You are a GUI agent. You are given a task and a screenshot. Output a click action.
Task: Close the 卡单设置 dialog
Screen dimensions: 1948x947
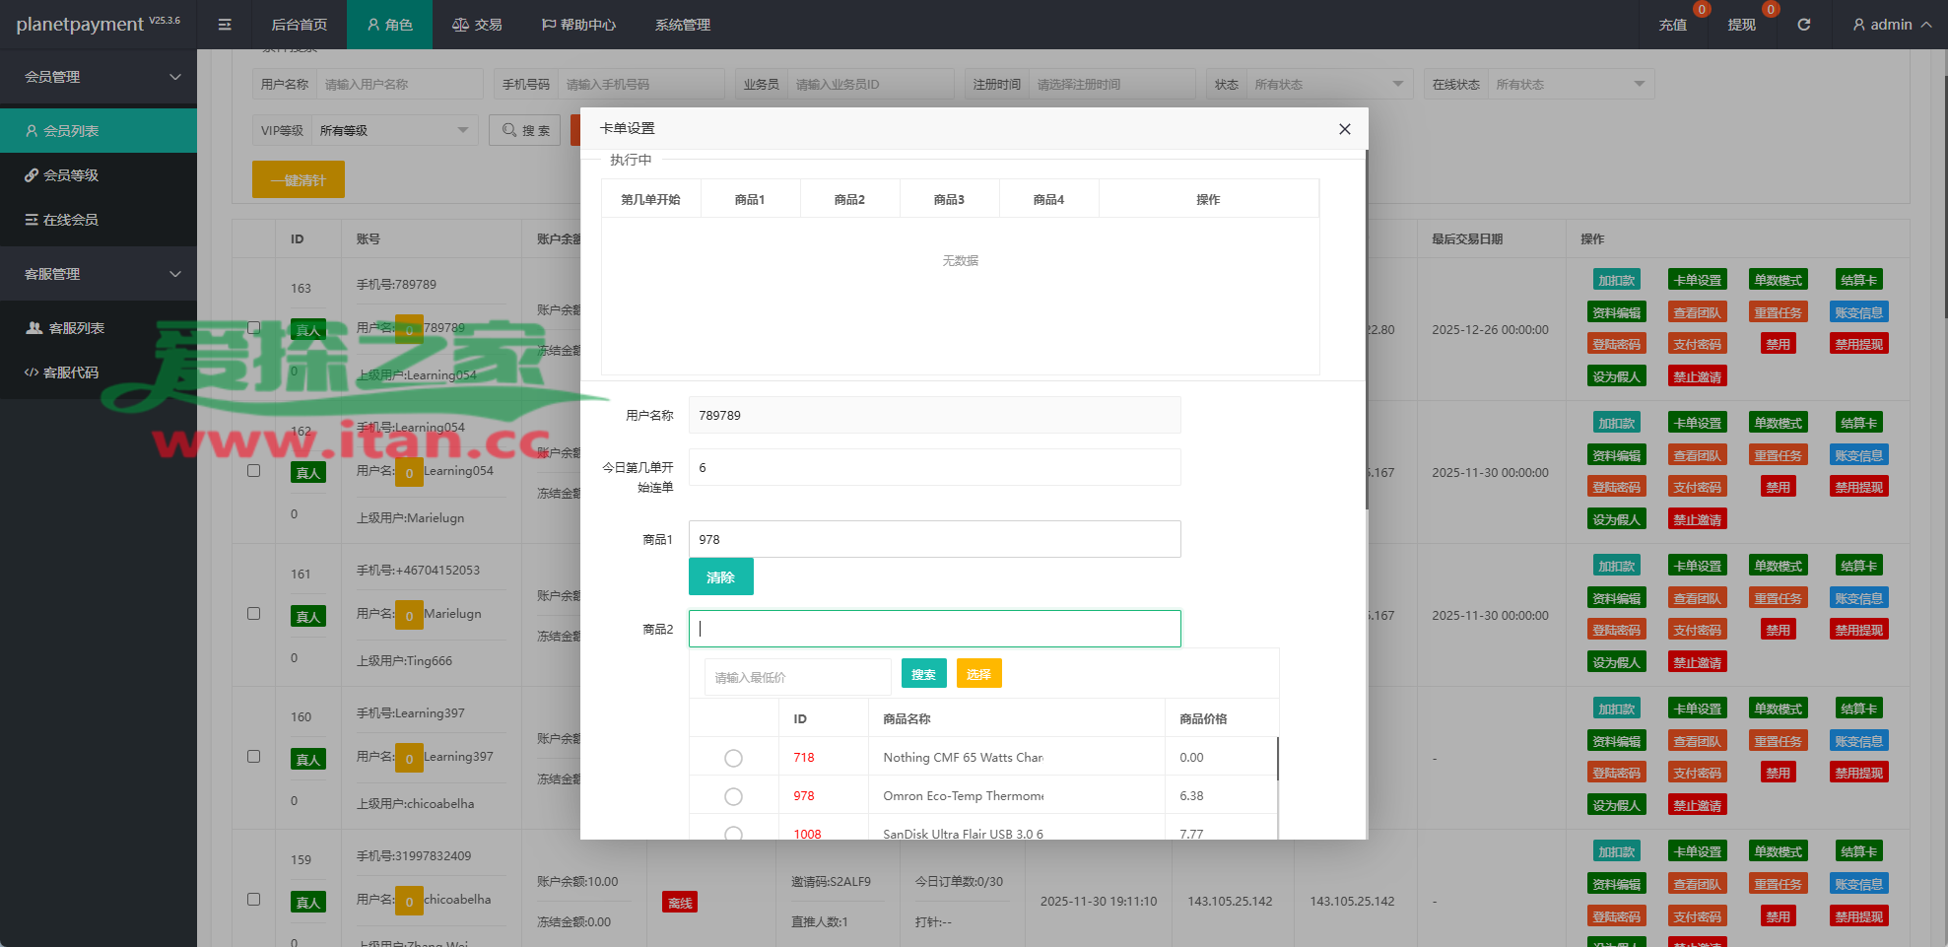[1344, 129]
